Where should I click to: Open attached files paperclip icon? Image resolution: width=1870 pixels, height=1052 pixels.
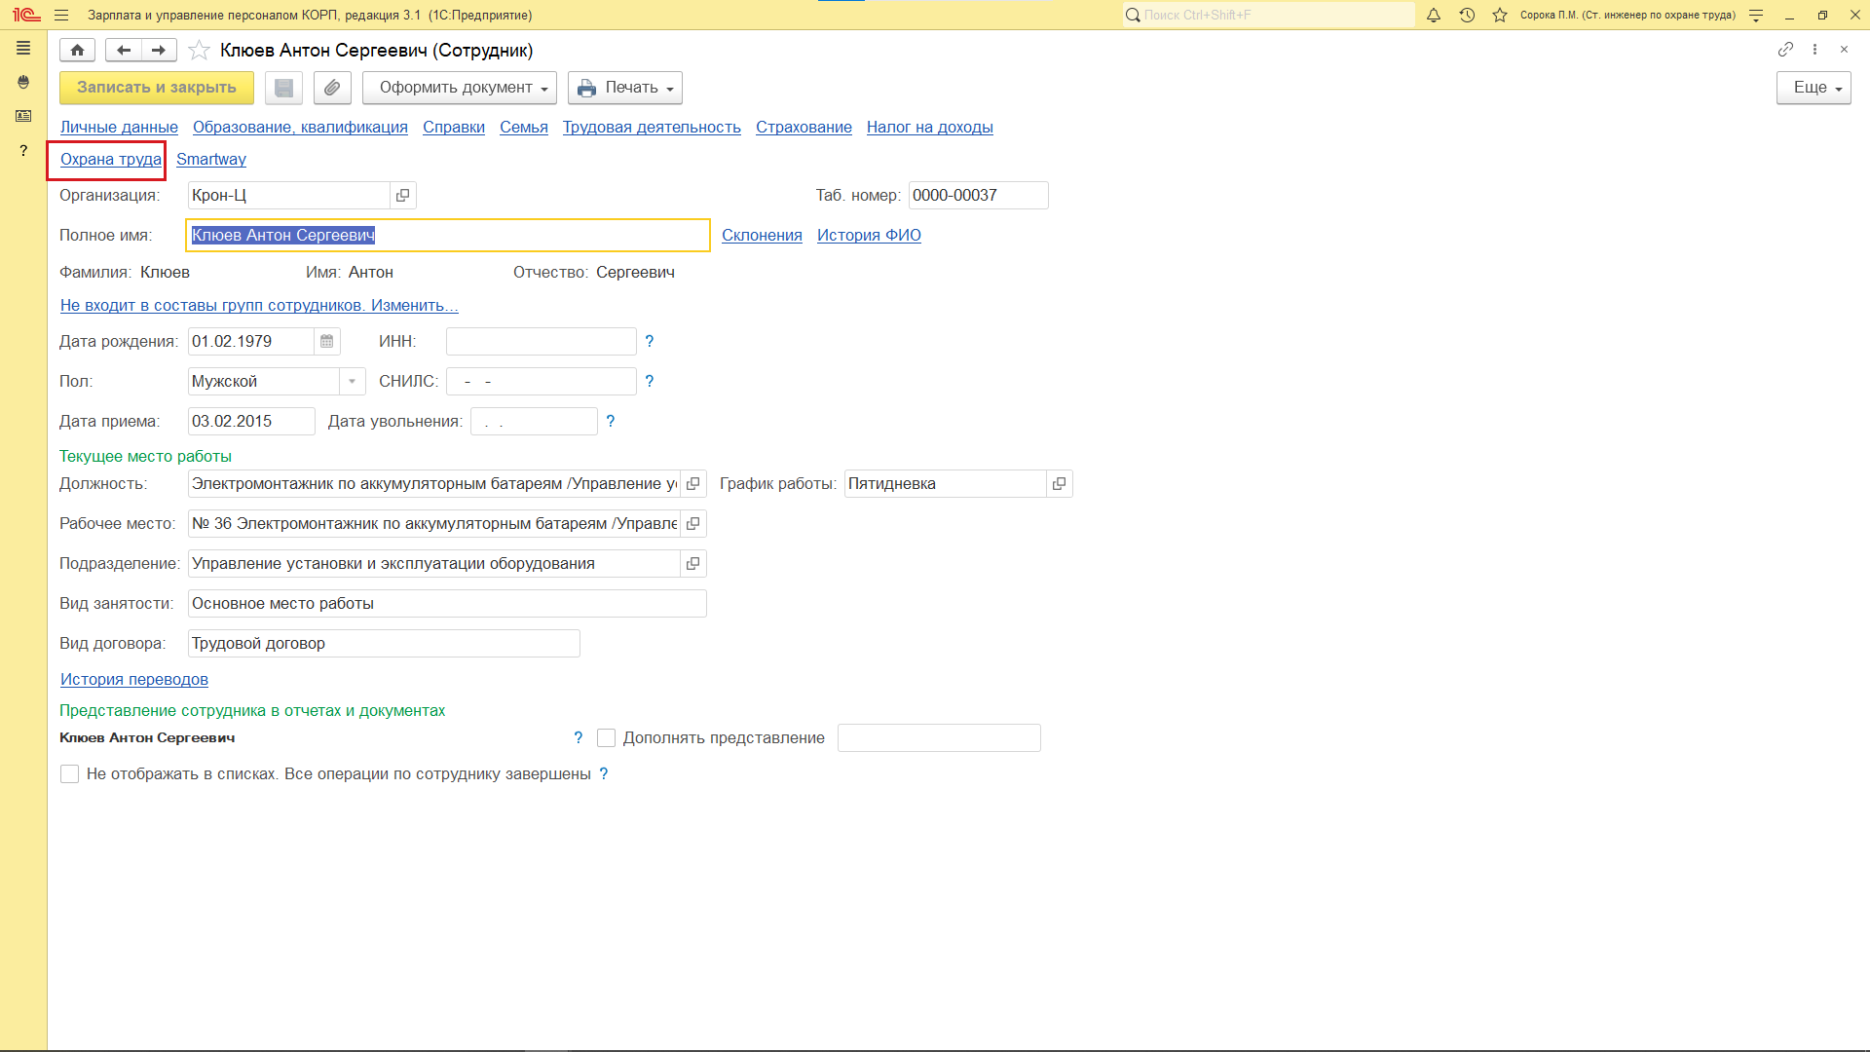point(332,88)
